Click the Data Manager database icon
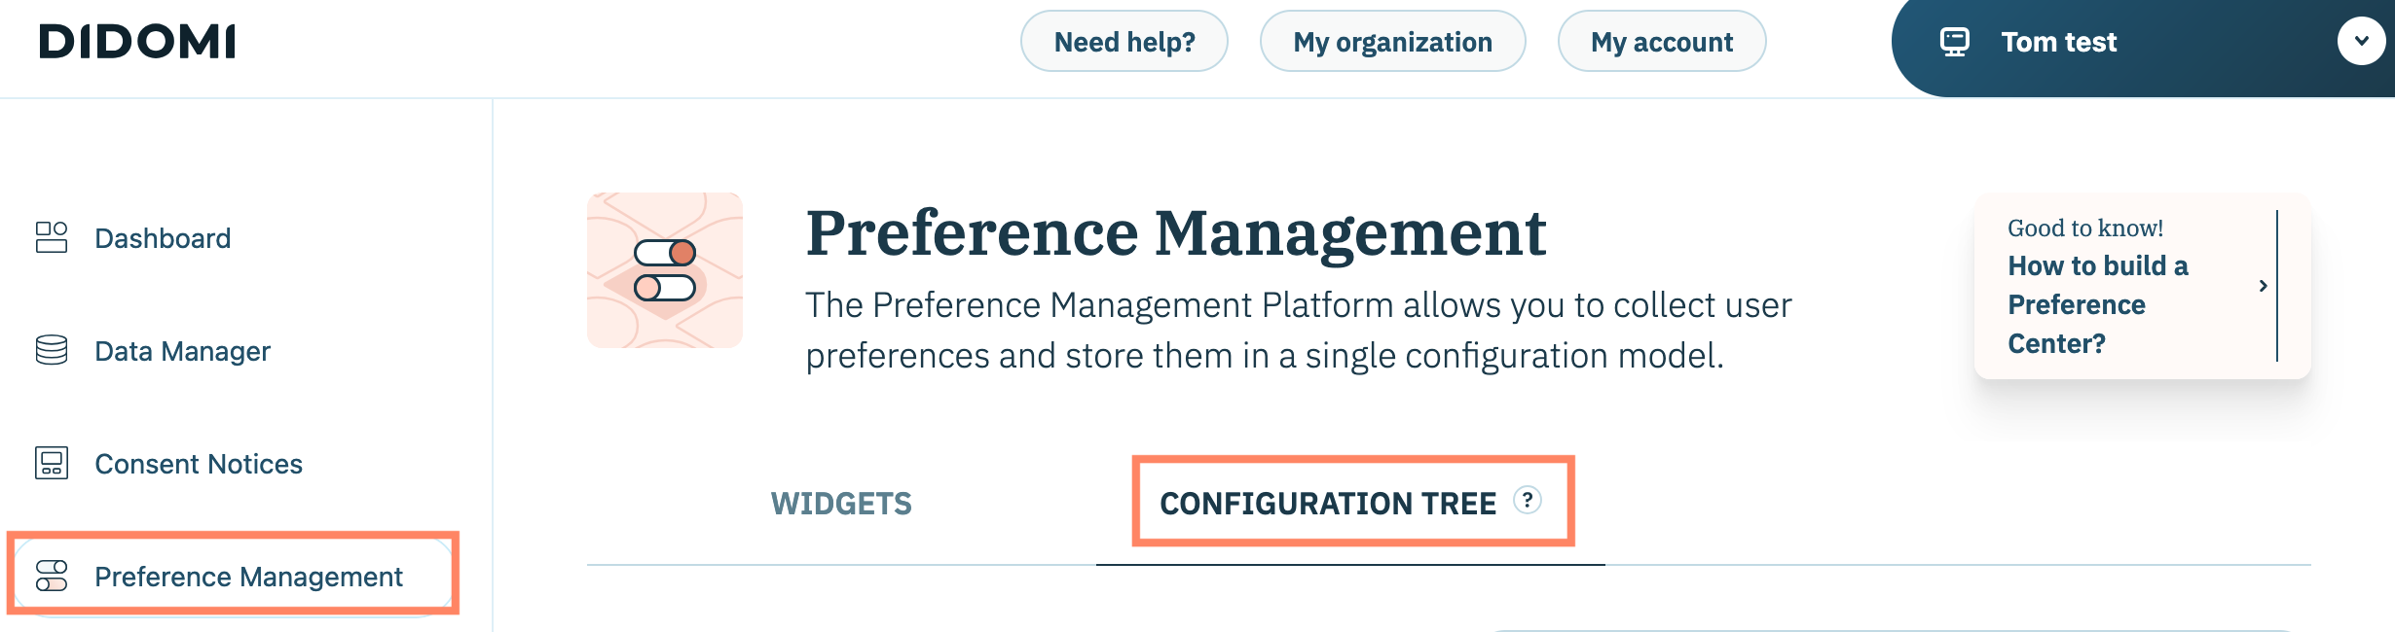The image size is (2395, 632). tap(52, 350)
